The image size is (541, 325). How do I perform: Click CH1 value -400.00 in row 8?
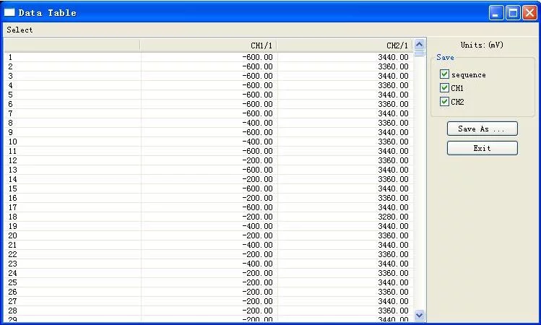[257, 123]
